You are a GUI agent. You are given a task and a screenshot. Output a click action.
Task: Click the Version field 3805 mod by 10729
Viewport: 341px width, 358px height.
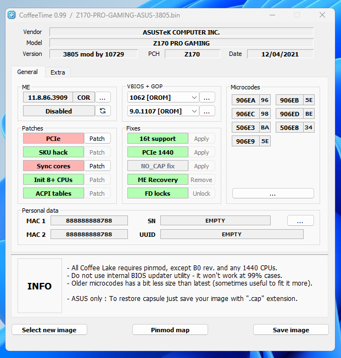[x=93, y=54]
